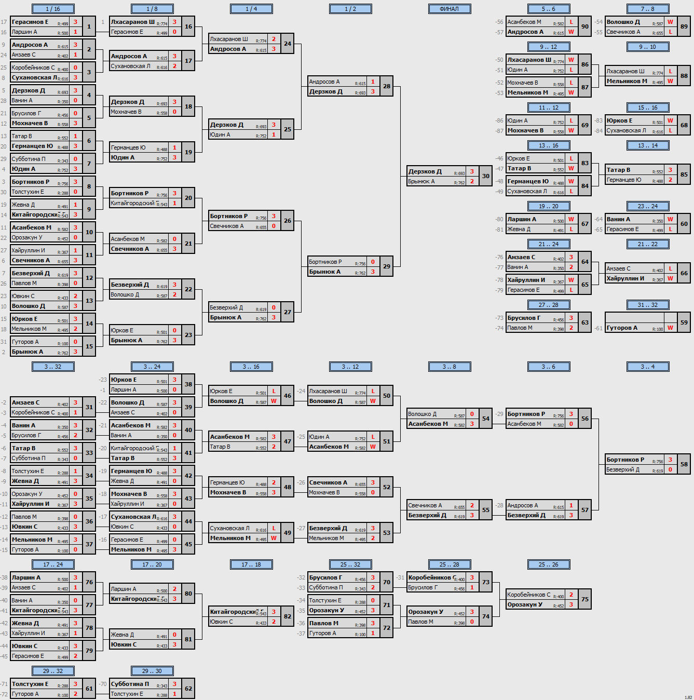
Task: Click the "3 .. 24" bracket header
Action: pyautogui.click(x=152, y=367)
